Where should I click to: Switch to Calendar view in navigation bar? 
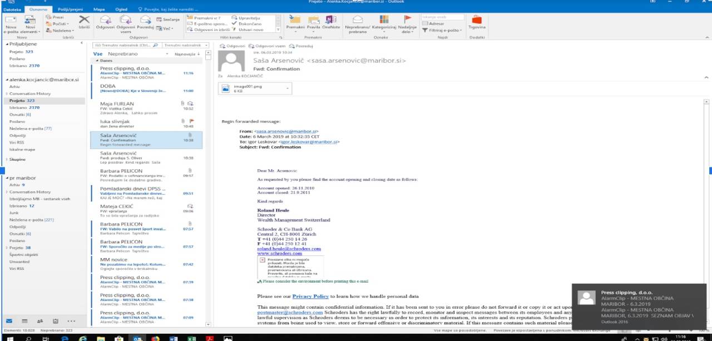point(24,321)
